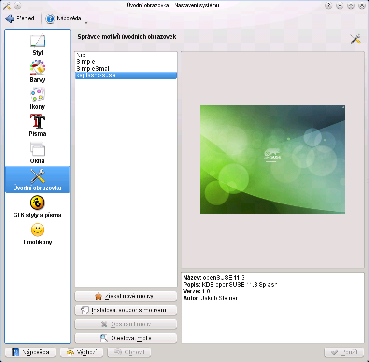Click the round pin button in title bar

[18, 5]
